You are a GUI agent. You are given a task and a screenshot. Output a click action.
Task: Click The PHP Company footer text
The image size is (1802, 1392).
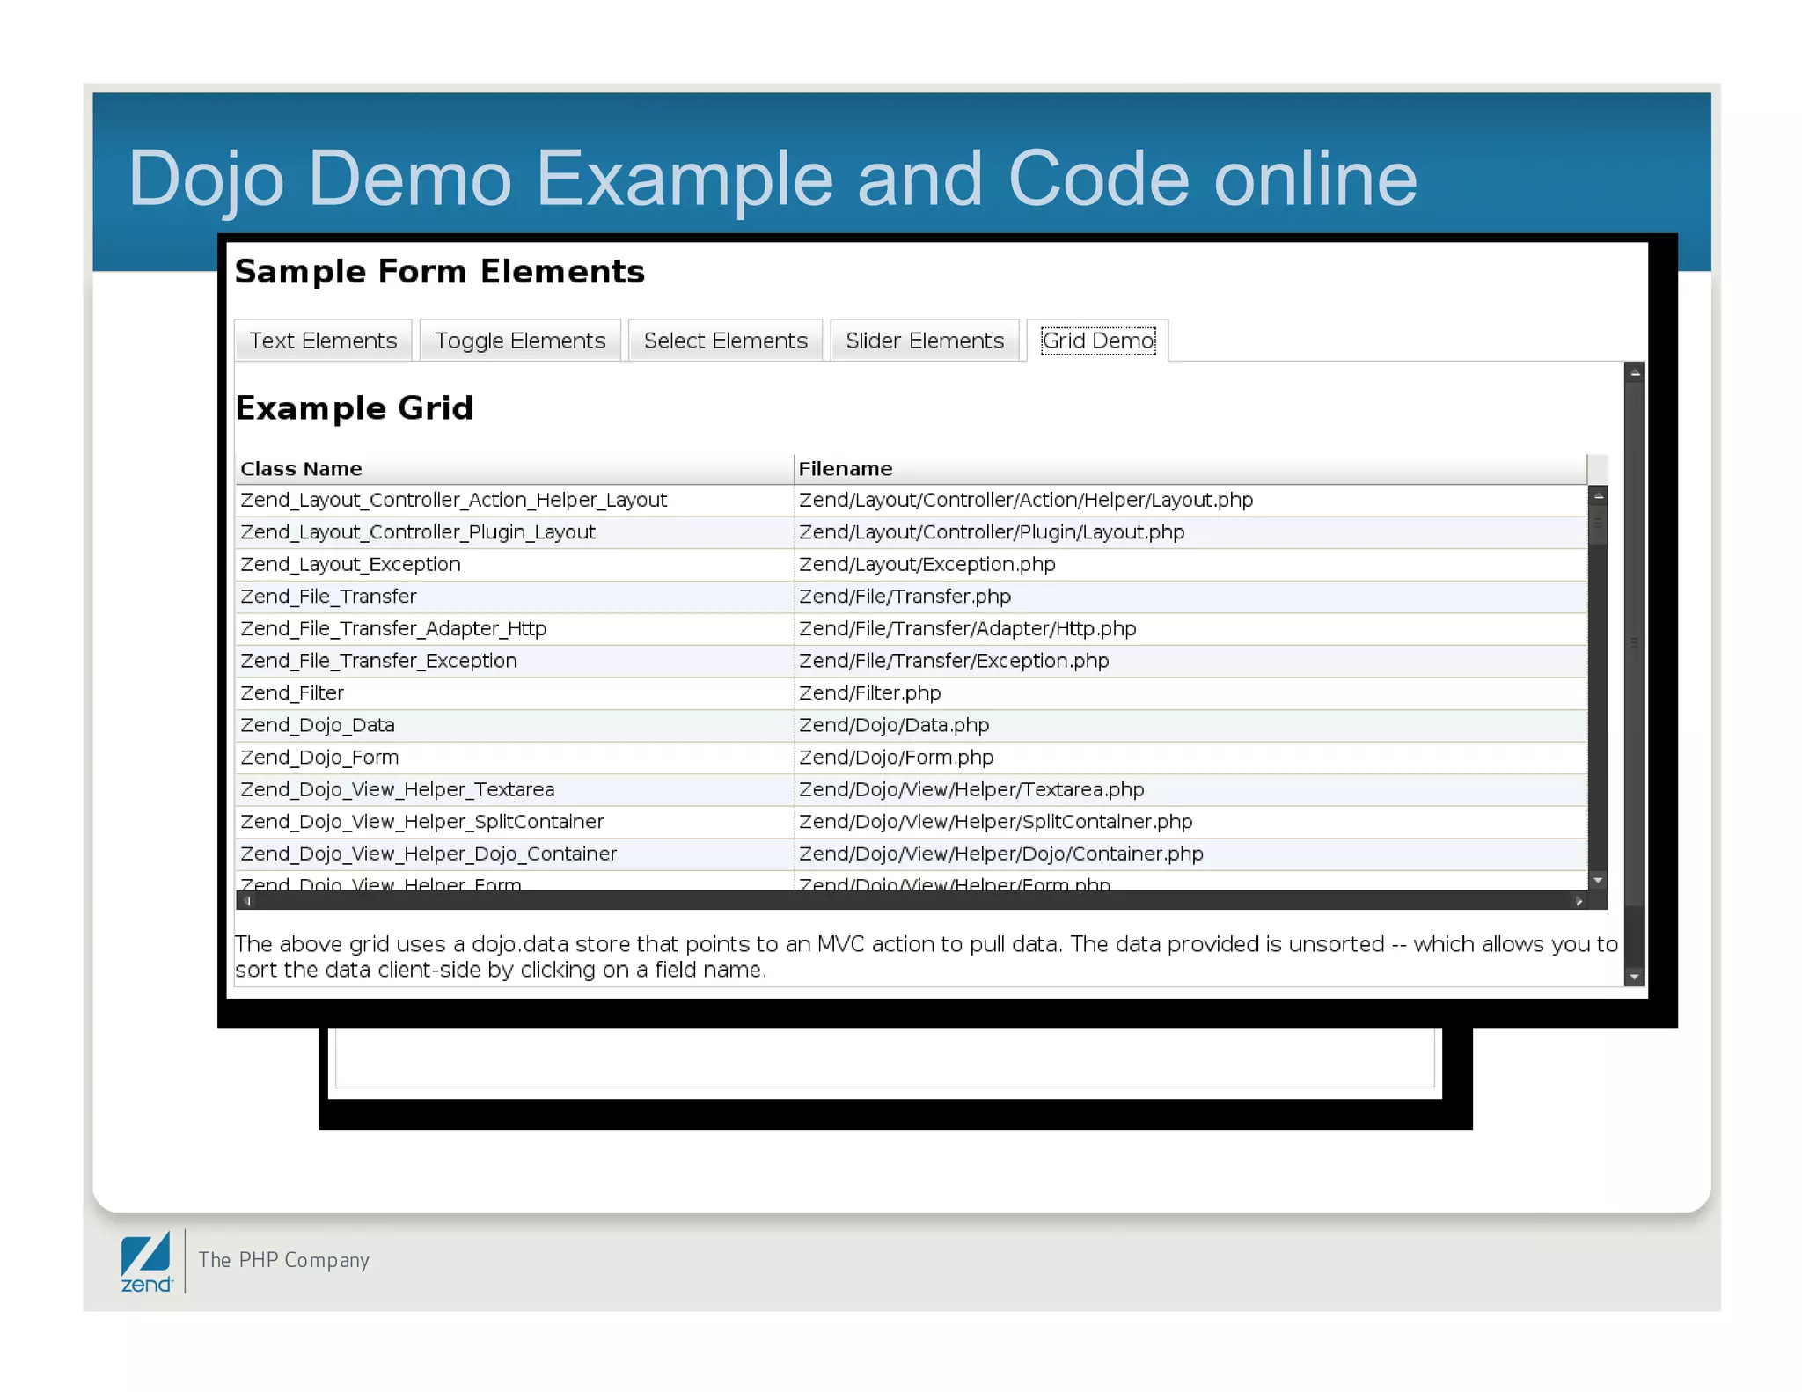[x=284, y=1260]
